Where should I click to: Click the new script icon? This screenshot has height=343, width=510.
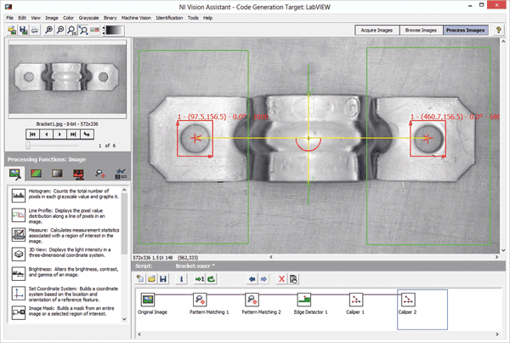click(140, 279)
